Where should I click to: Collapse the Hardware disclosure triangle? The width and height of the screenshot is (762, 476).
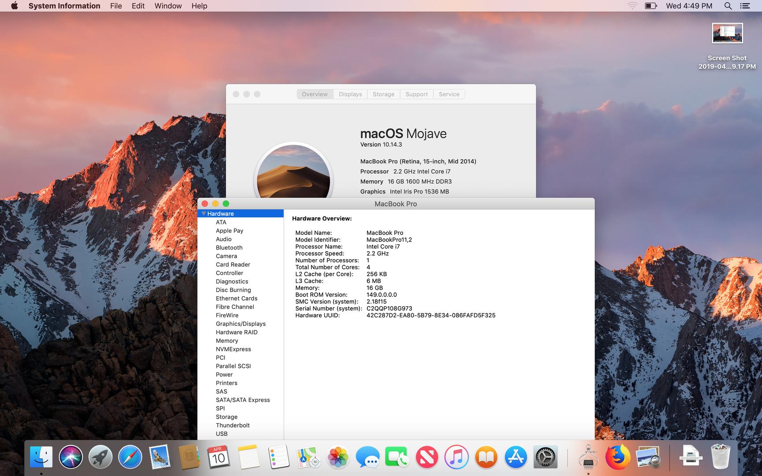[x=203, y=213]
